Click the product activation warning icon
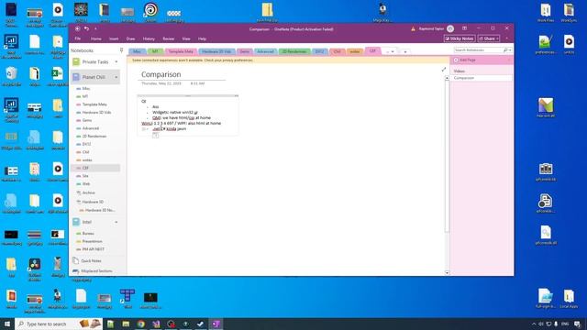Image resolution: width=587 pixels, height=330 pixels. (x=414, y=28)
